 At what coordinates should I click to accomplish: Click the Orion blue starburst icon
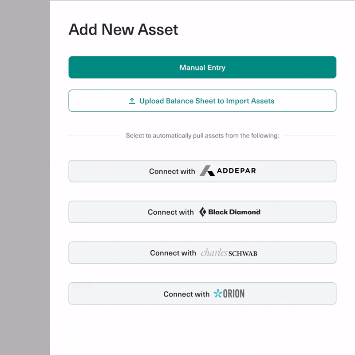point(218,294)
